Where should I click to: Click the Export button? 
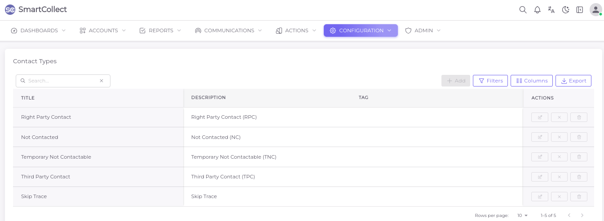[573, 81]
